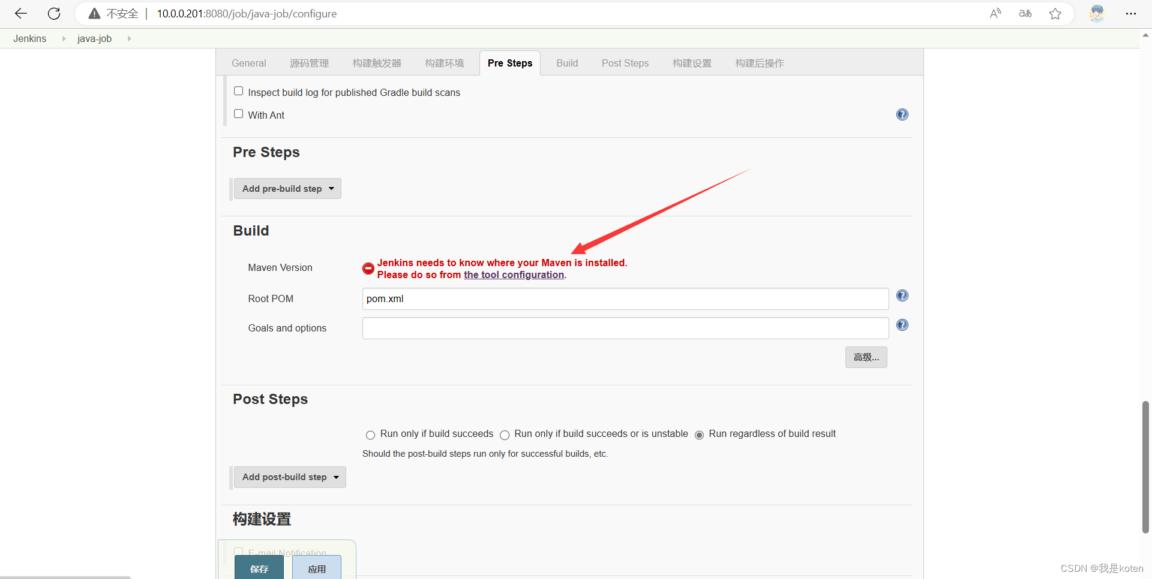Open help for With Ant option
The width and height of the screenshot is (1152, 579).
point(902,114)
